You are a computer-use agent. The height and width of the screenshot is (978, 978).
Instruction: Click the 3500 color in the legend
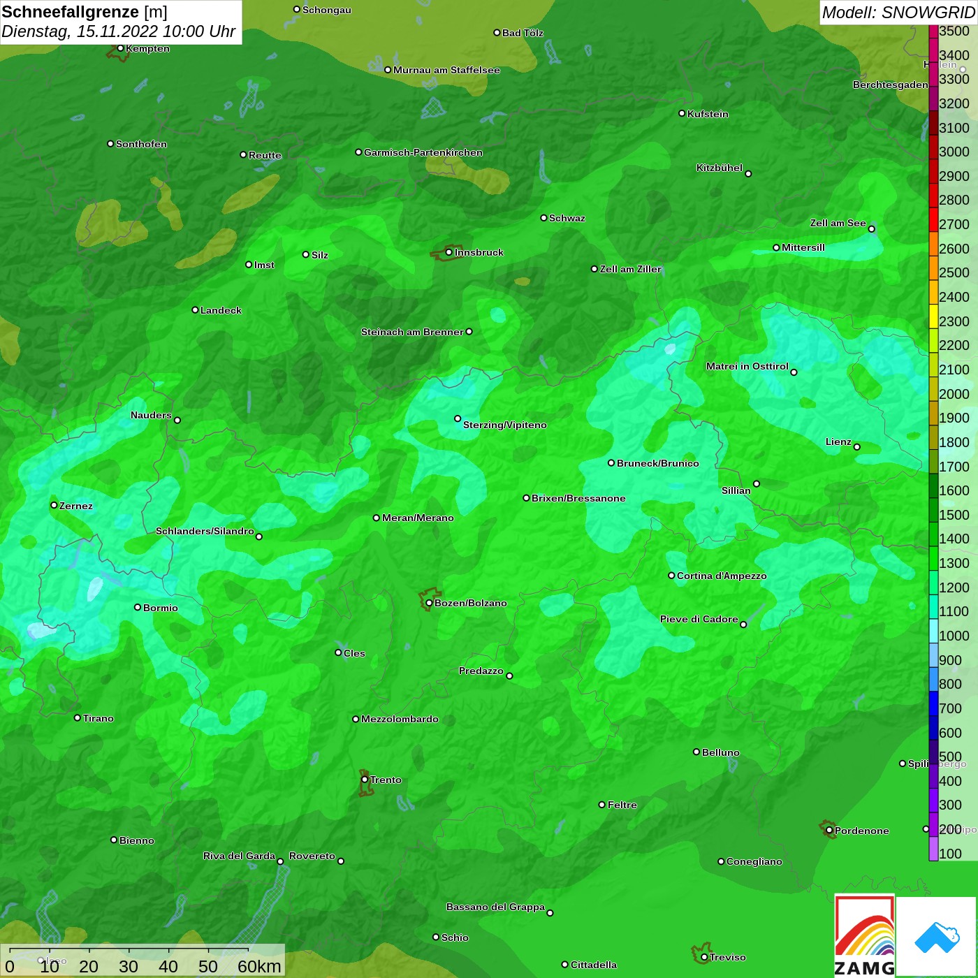[x=933, y=31]
